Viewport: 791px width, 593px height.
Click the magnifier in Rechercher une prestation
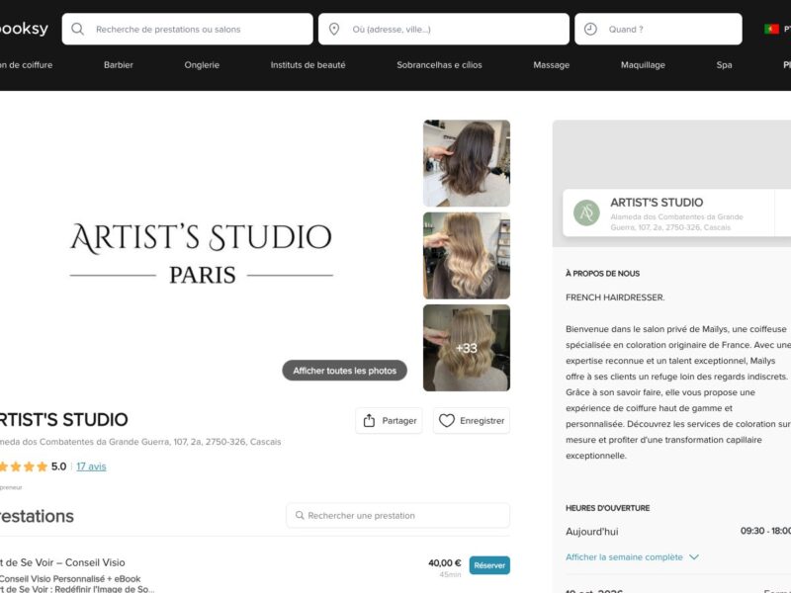(x=300, y=515)
